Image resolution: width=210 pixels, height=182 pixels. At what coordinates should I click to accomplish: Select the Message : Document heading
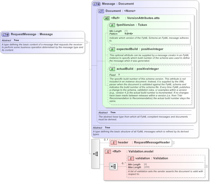click(118, 4)
